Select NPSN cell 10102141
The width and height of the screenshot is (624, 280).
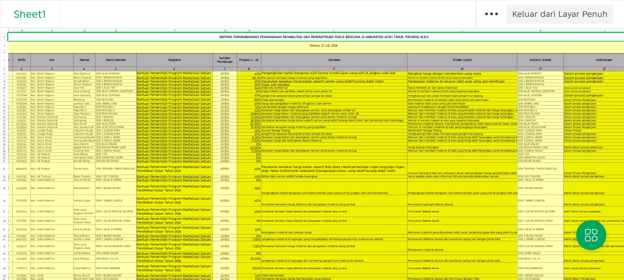(22, 268)
